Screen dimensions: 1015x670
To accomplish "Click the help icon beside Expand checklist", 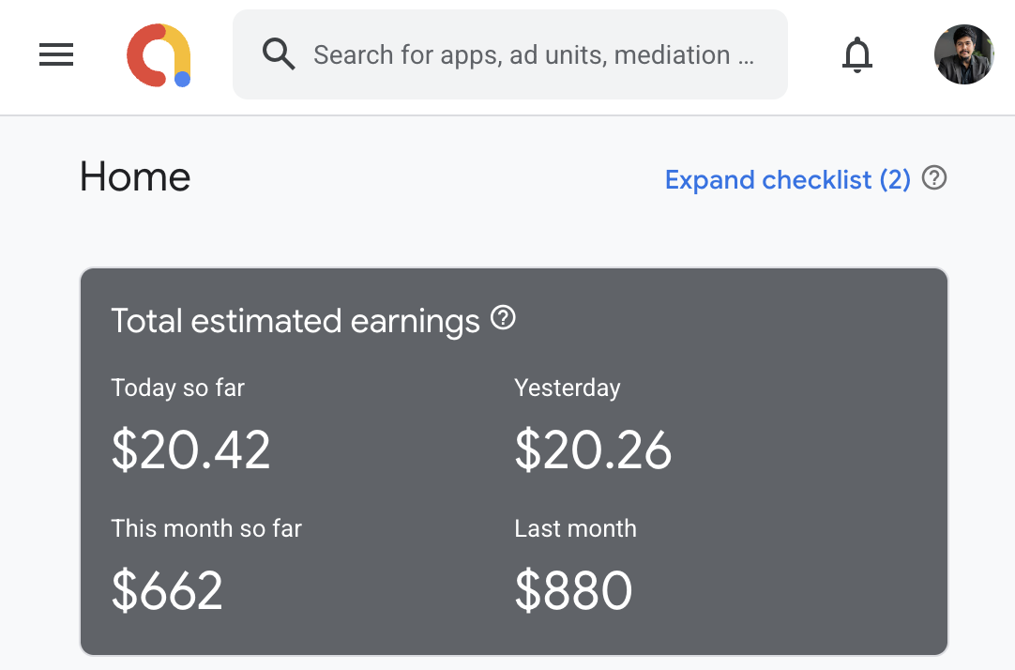I will point(933,177).
